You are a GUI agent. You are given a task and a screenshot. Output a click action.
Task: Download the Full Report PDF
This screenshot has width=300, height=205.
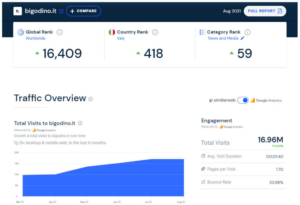point(265,11)
